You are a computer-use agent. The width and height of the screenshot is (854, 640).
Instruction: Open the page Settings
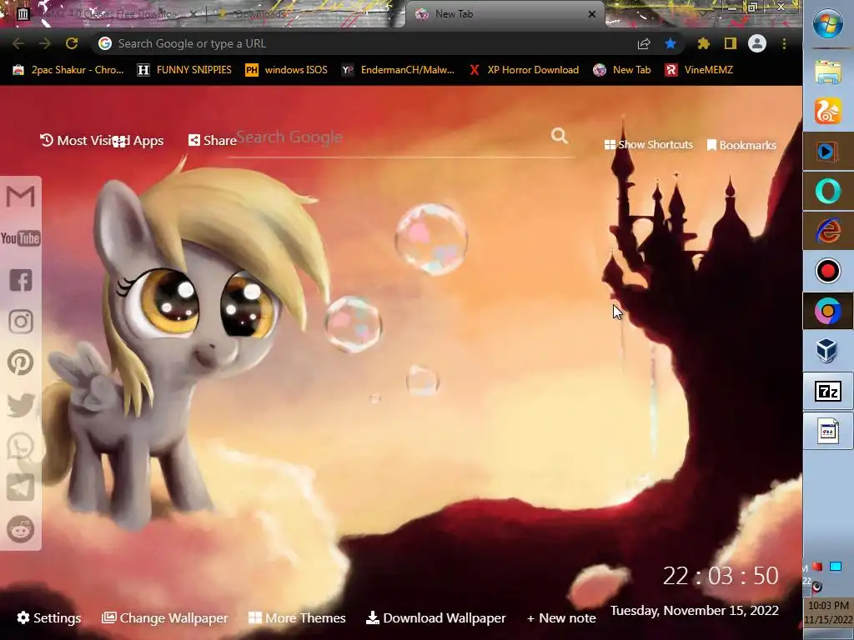(x=49, y=617)
